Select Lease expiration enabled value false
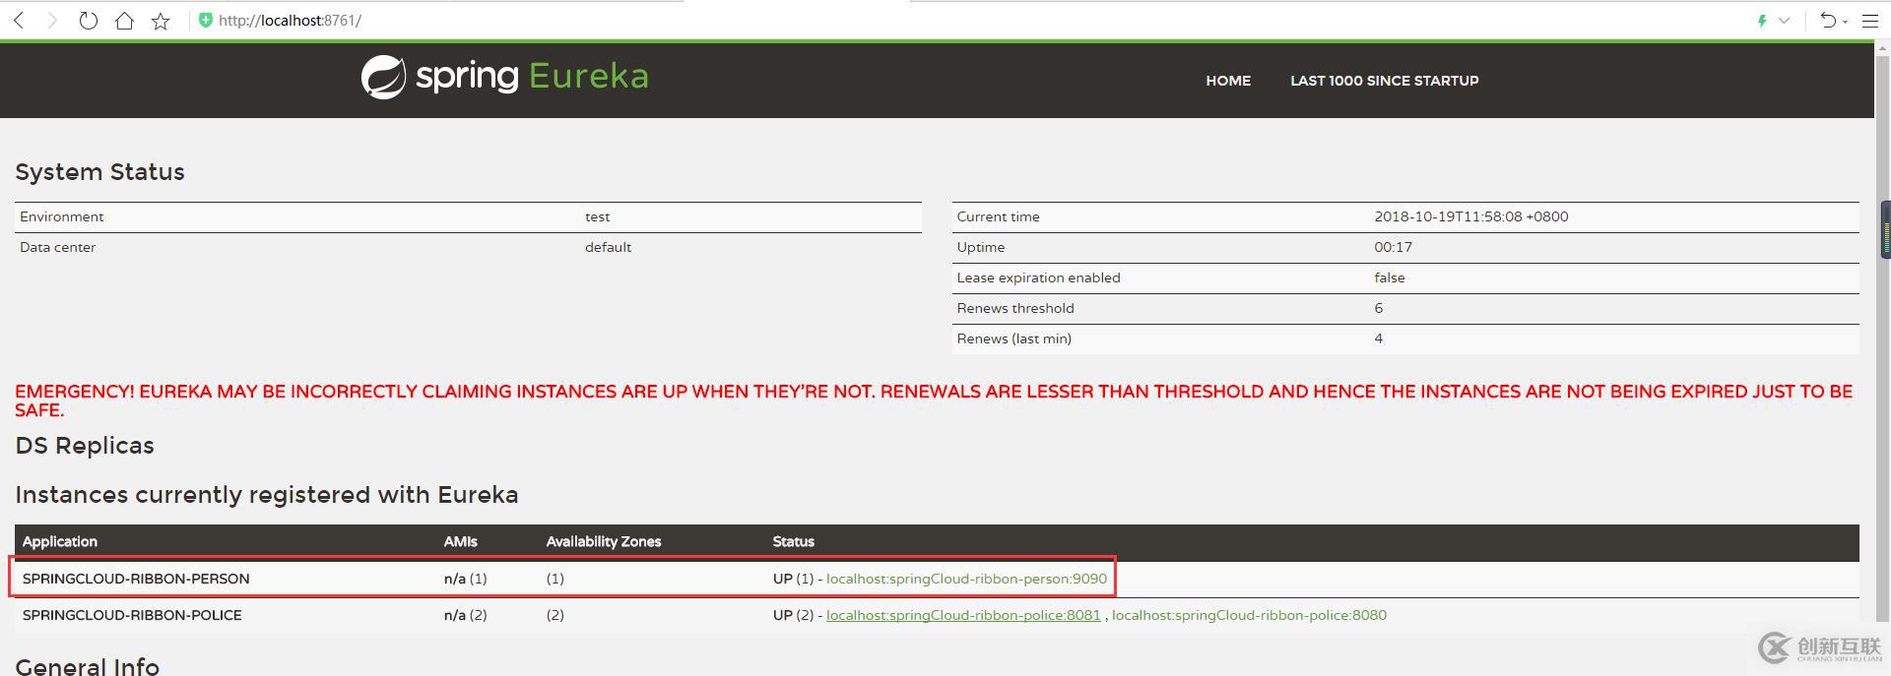1891x676 pixels. click(1390, 277)
